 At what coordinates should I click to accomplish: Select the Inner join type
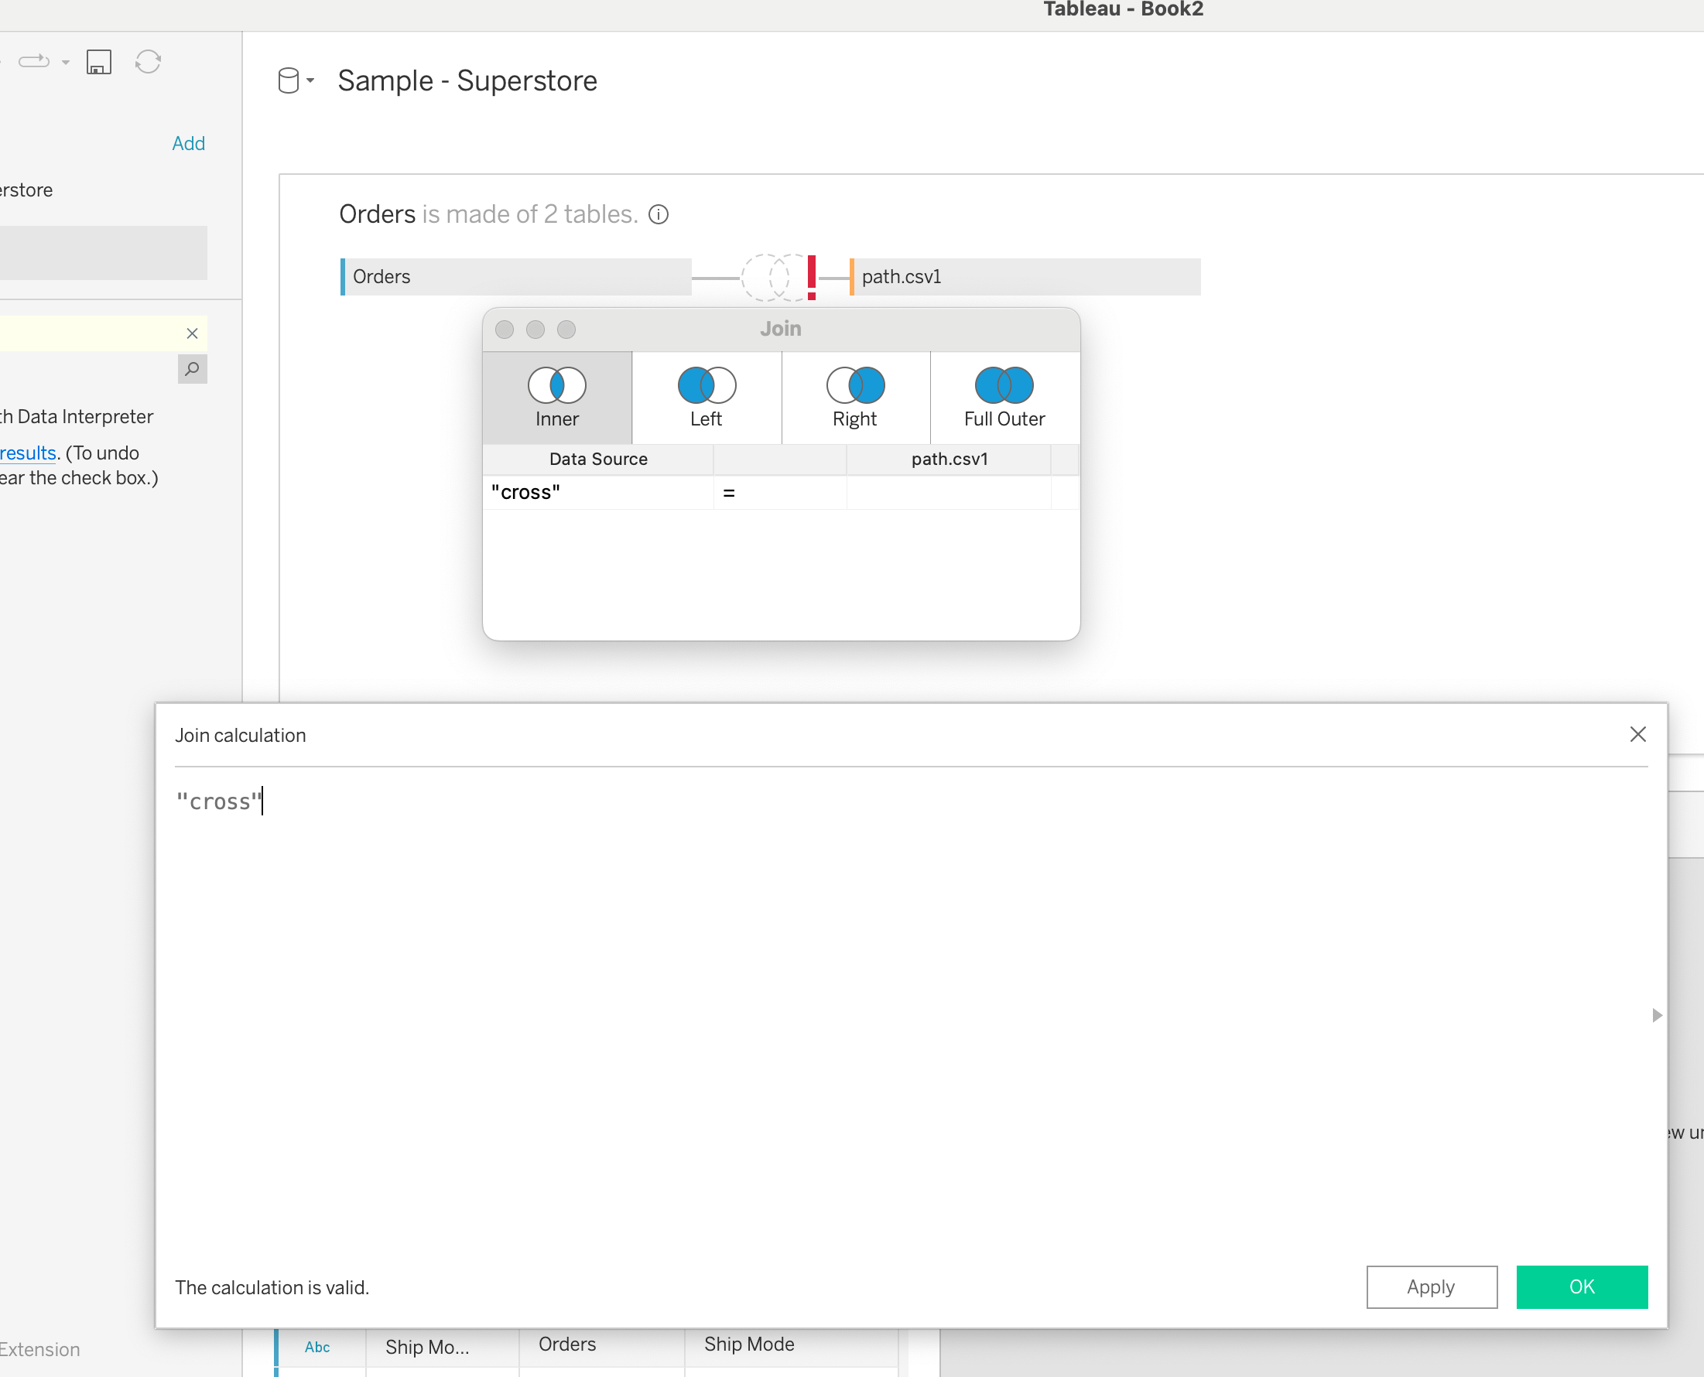pyautogui.click(x=557, y=397)
